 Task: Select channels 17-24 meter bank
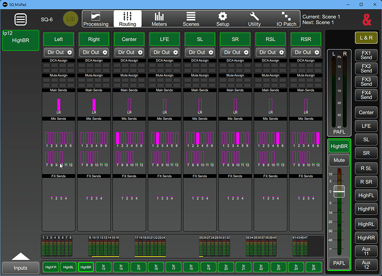click(x=149, y=246)
